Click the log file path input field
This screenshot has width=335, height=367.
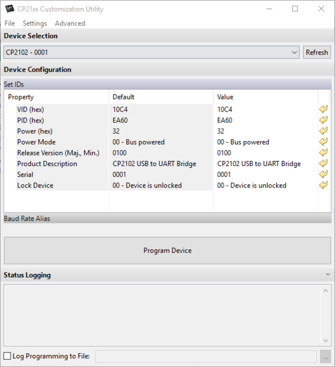pos(206,356)
